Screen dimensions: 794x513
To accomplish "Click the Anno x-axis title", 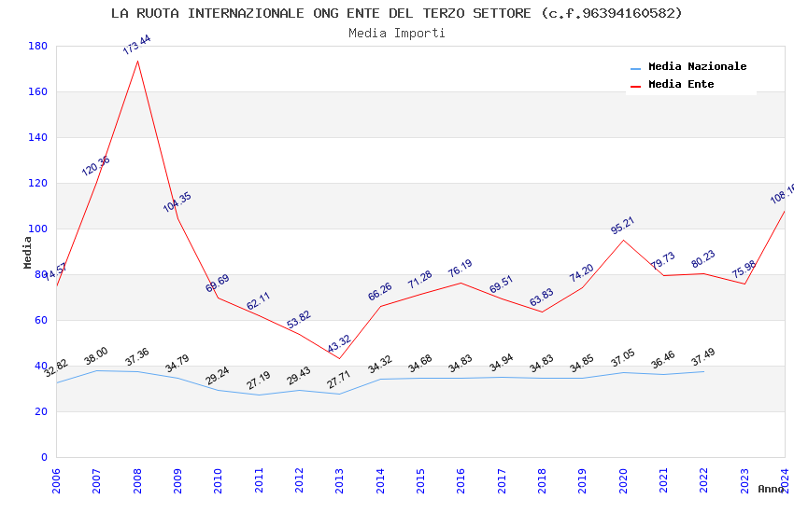I will (x=771, y=489).
